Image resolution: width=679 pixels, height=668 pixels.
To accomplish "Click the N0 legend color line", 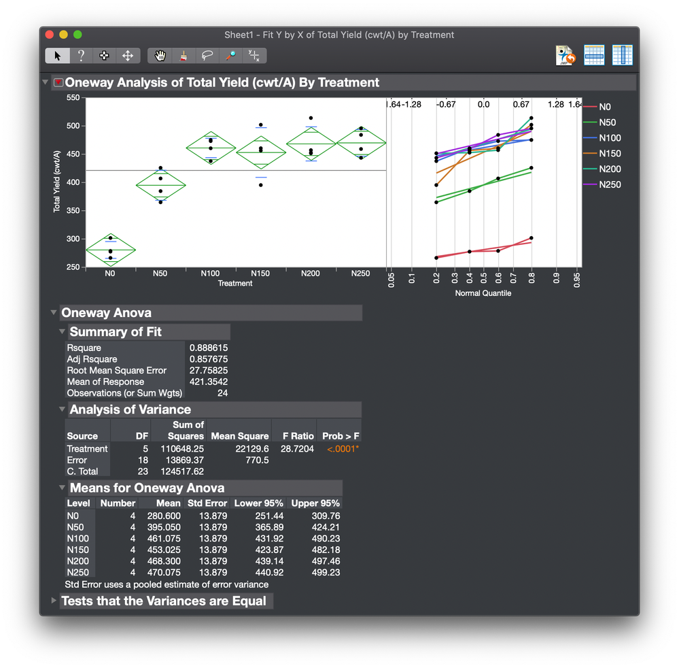I will [590, 107].
